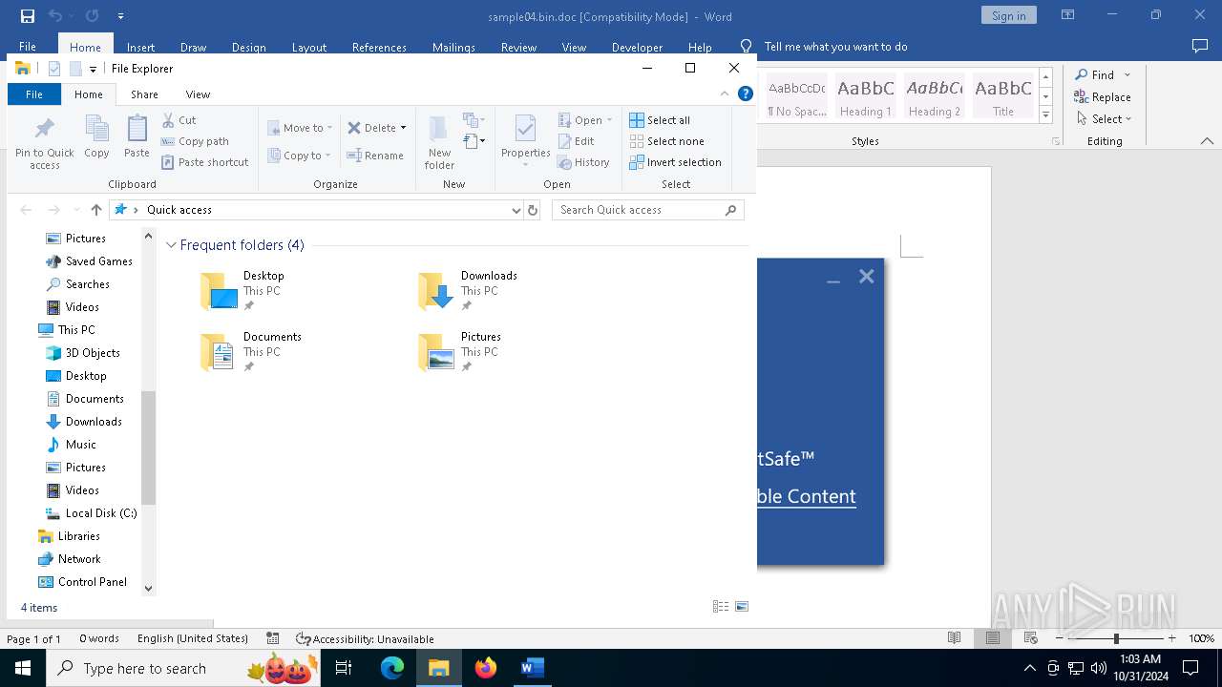Open the Developer tab in Word

(x=637, y=47)
